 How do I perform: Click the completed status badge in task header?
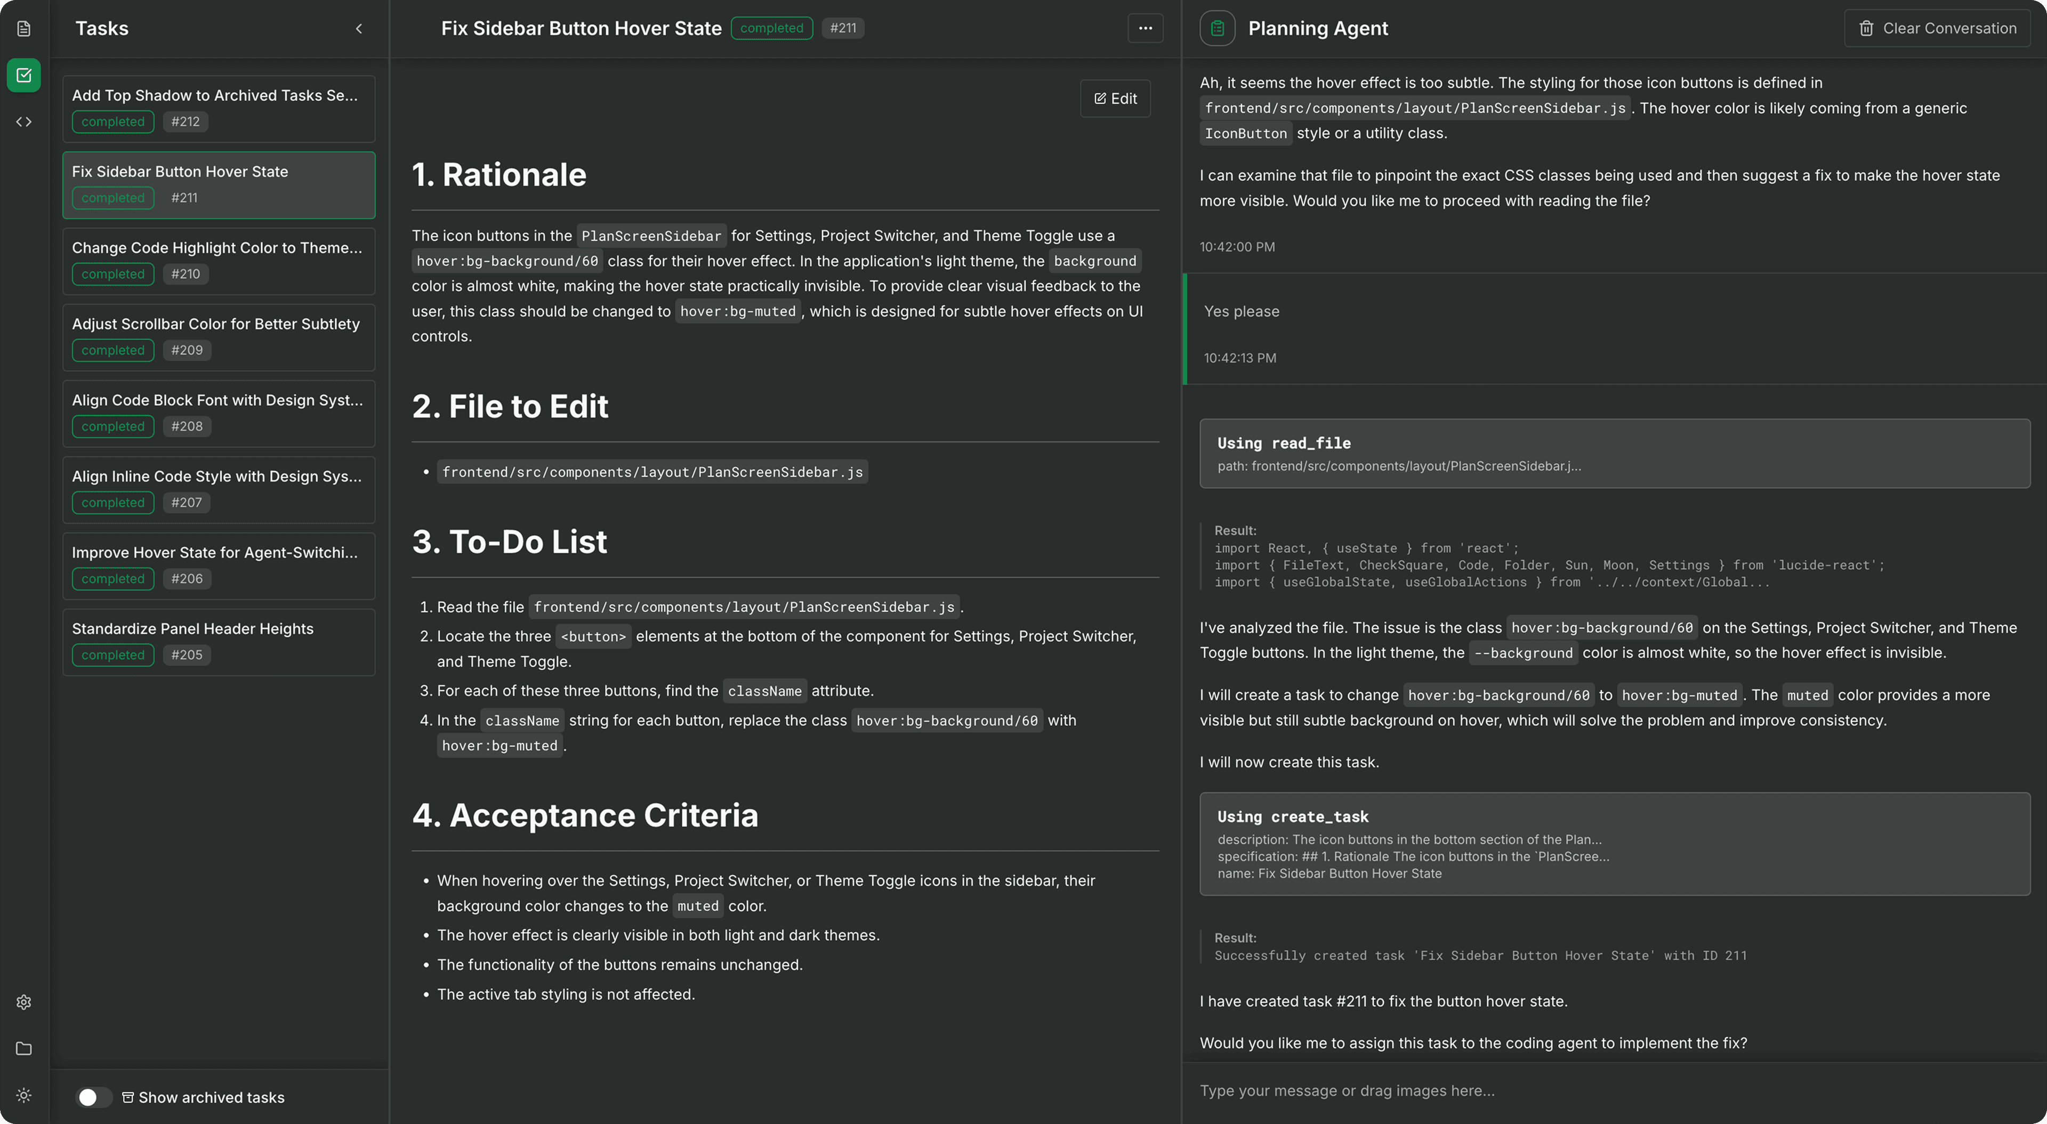click(x=771, y=28)
